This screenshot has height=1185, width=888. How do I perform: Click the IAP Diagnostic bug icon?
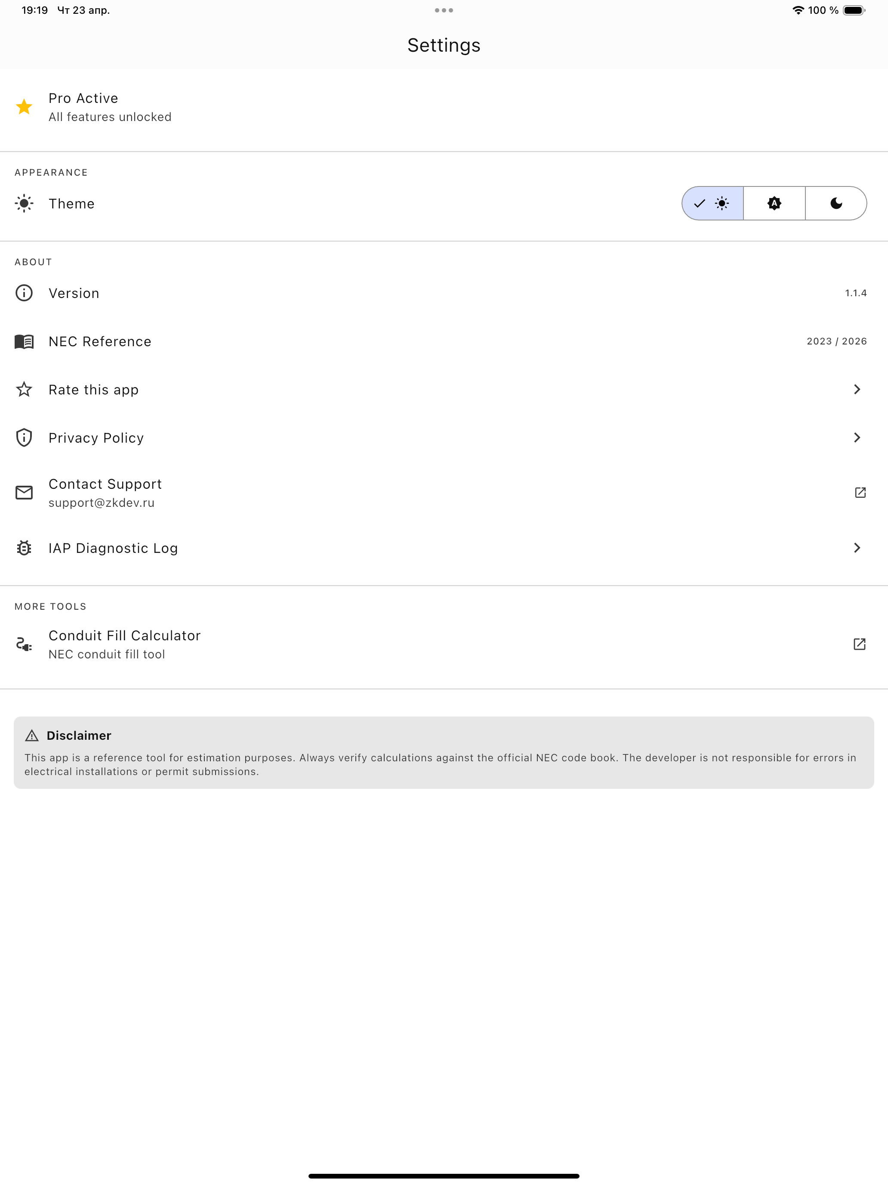[x=24, y=547]
